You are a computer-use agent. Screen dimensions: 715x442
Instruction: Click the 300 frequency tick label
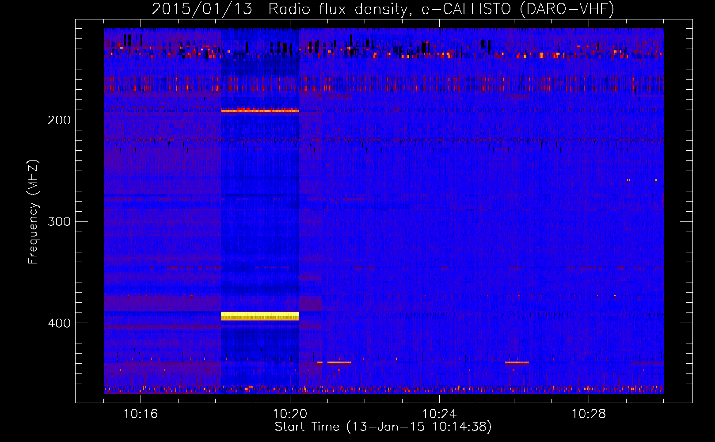point(59,221)
